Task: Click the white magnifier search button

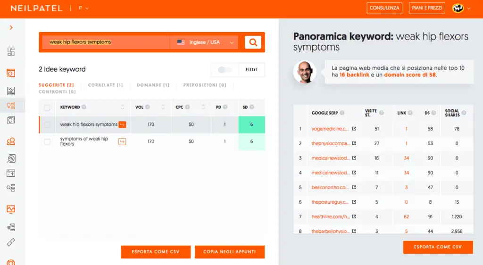Action: 253,42
